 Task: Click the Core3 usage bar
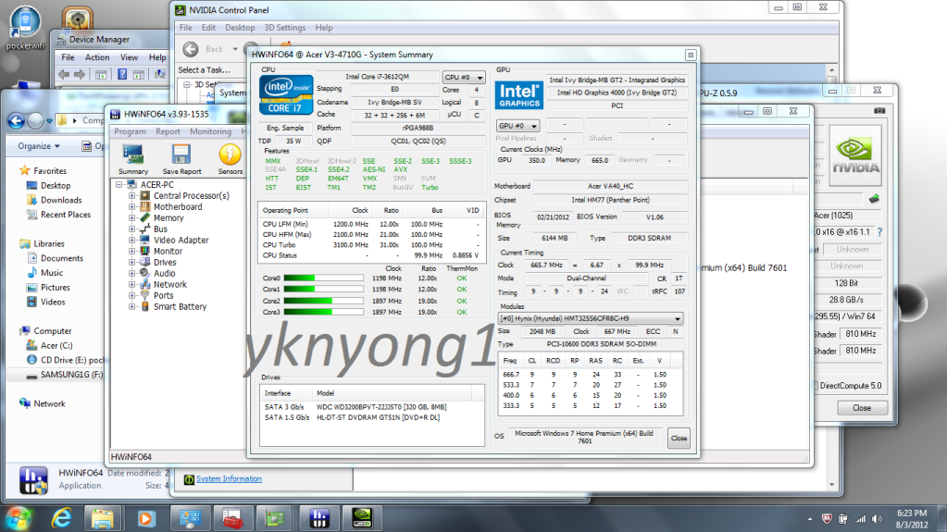[x=323, y=312]
